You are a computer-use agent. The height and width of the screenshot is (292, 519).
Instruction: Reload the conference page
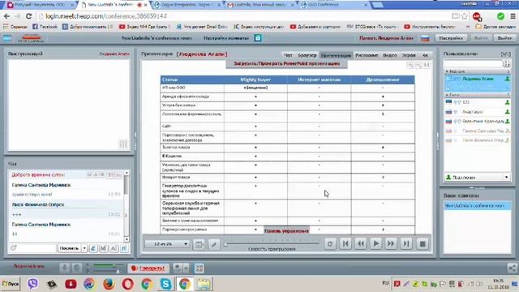29,16
